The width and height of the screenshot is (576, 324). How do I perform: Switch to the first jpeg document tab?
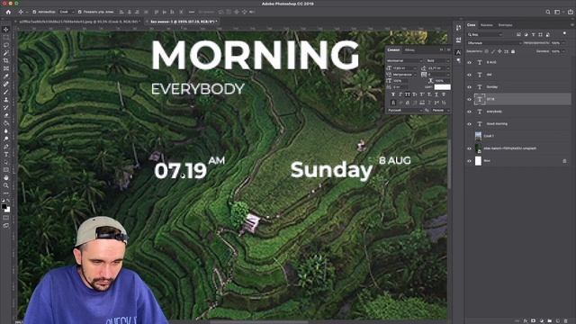tap(78, 22)
